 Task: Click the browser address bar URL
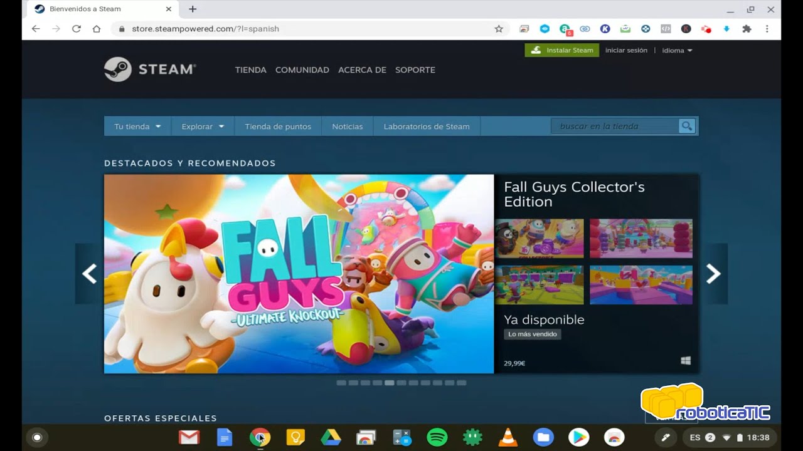205,29
